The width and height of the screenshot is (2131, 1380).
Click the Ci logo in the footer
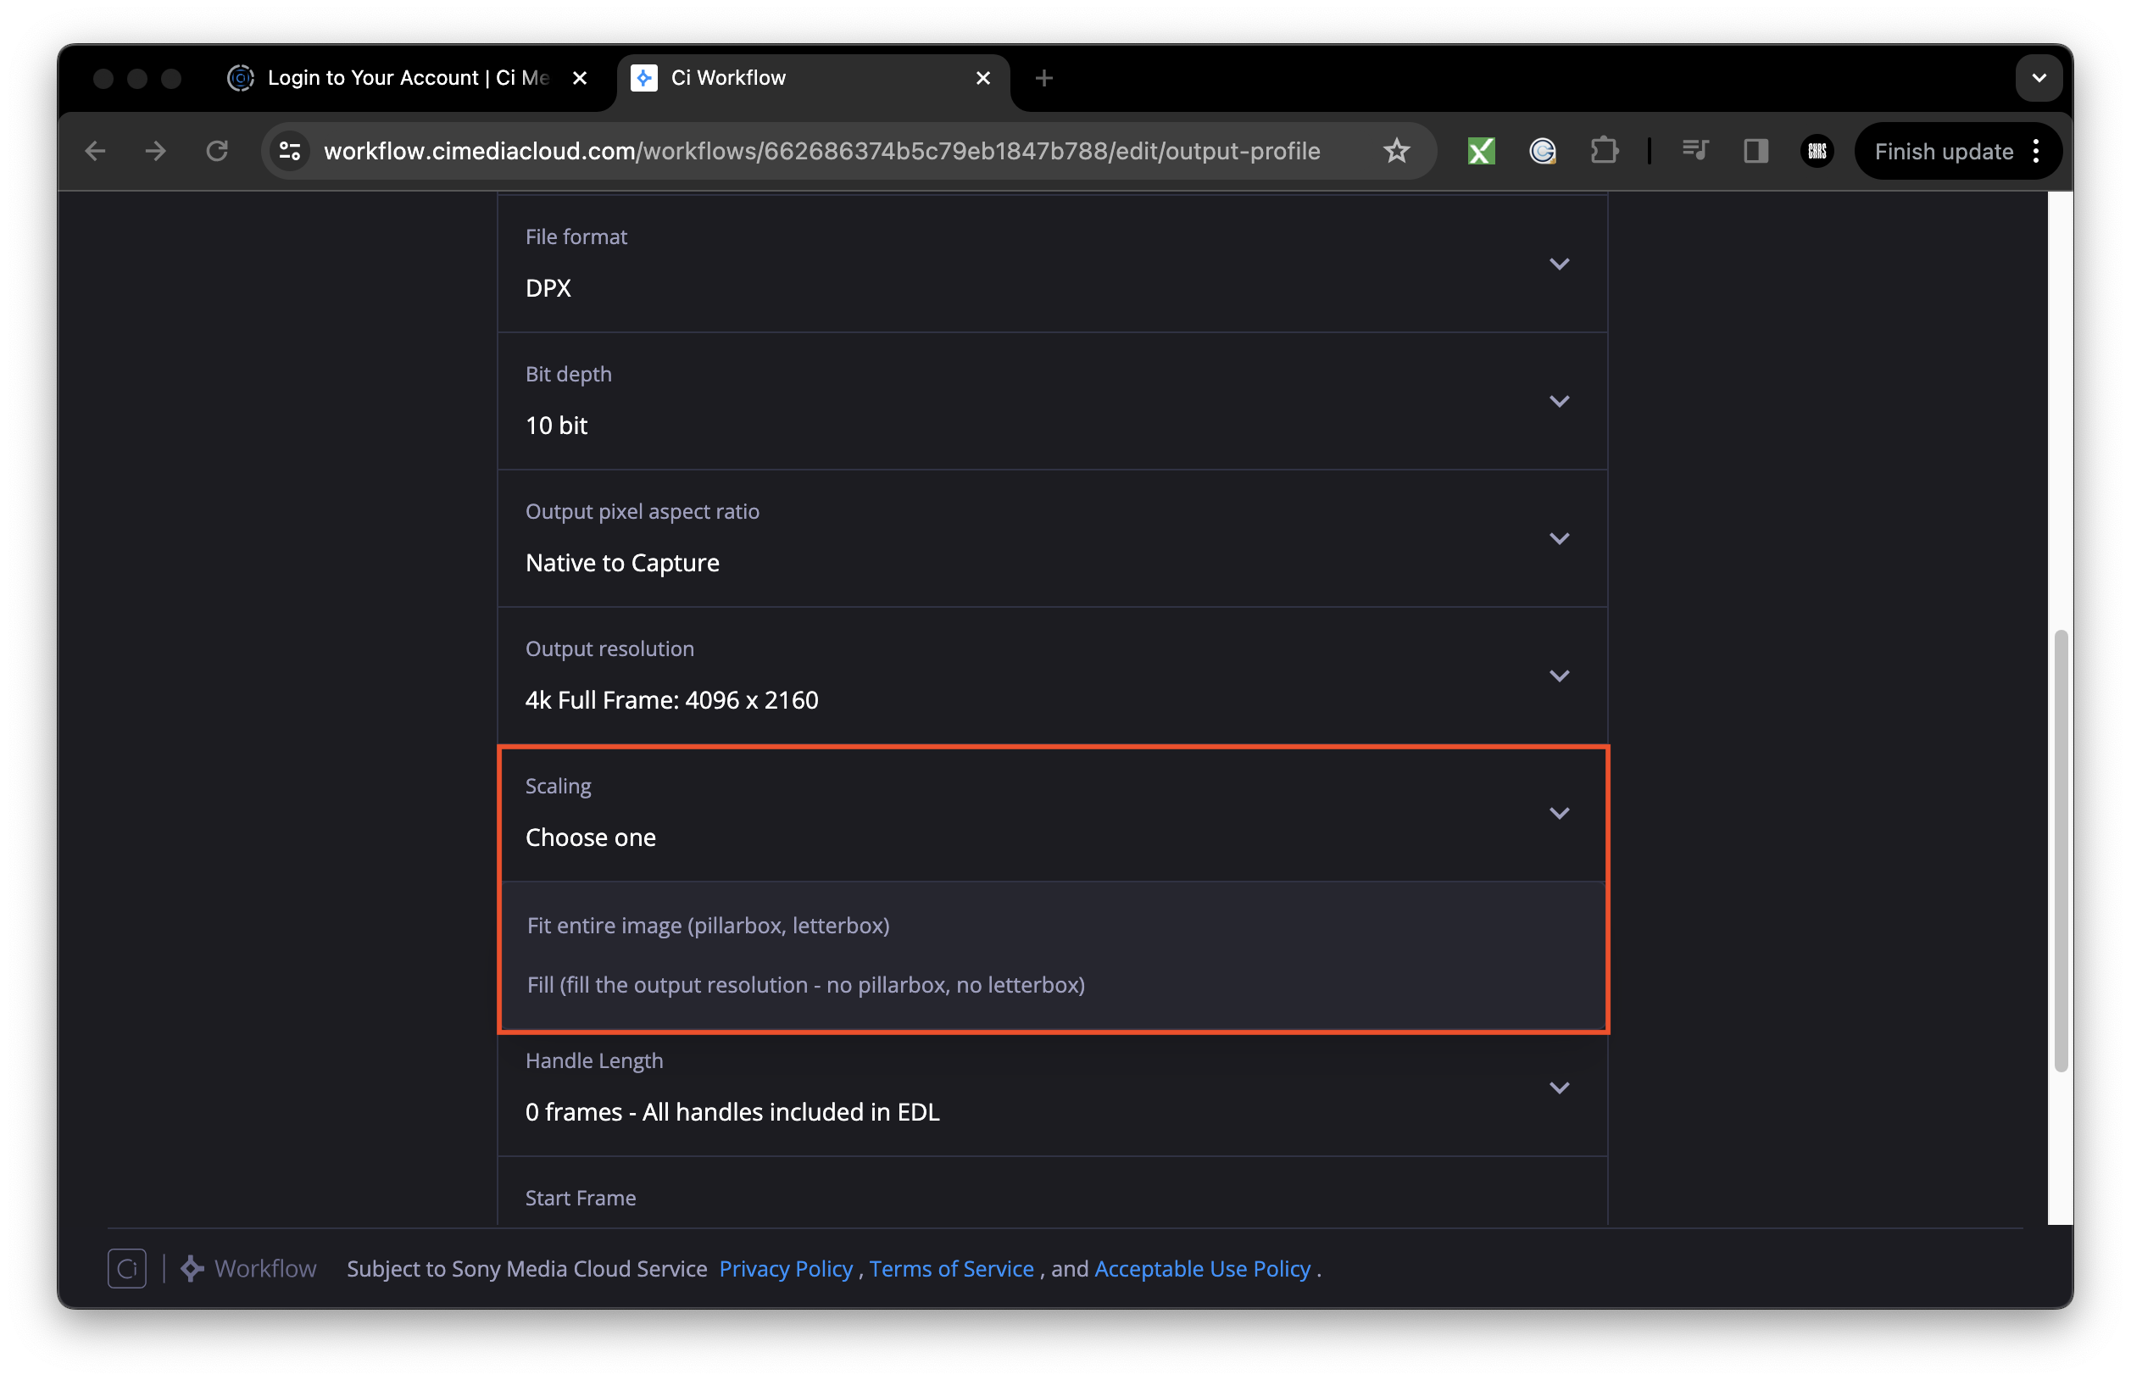(x=126, y=1268)
